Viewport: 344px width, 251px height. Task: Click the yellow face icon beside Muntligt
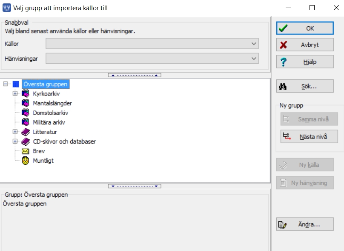(x=26, y=161)
